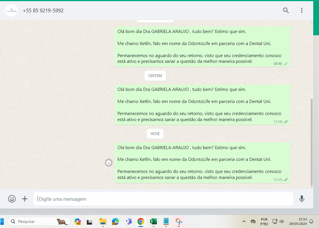Click the plus attach button
Viewport: 319px width, 228px height.
pos(25,199)
